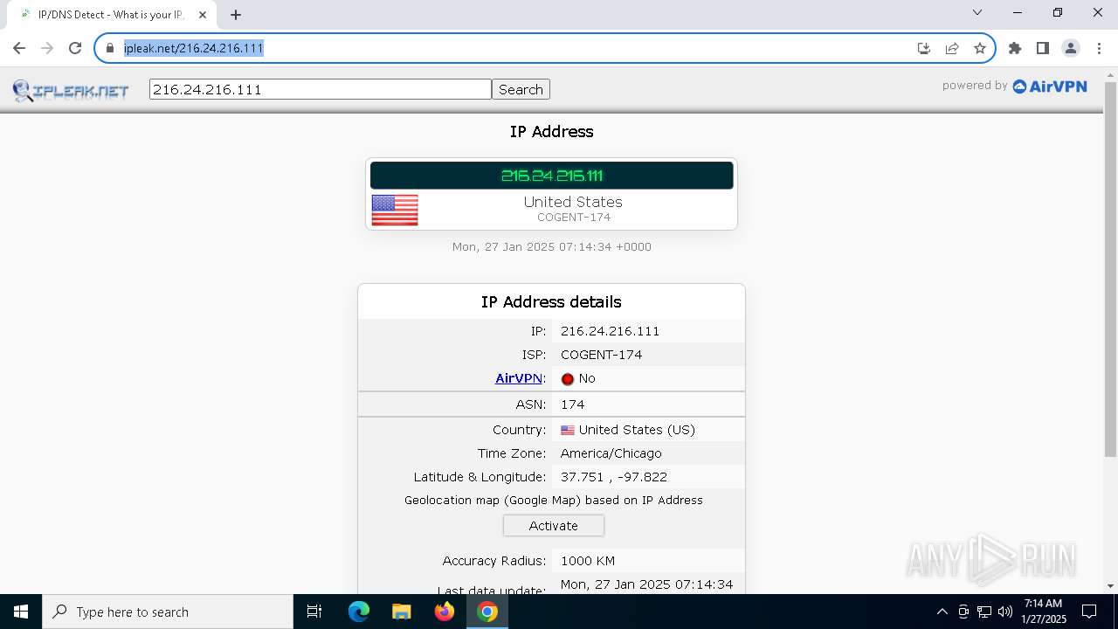Screen dimensions: 1118x629
Task: Follow the AirVPN link in details
Action: click(x=519, y=378)
